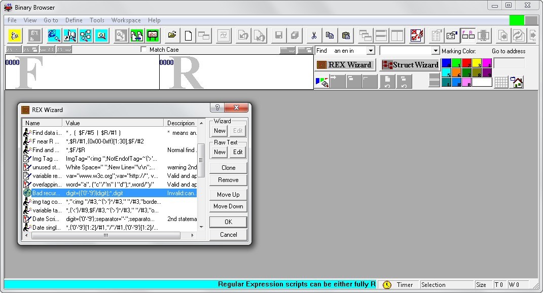543x293 pixels.
Task: Open a file with the folder icon
Action: click(x=172, y=35)
